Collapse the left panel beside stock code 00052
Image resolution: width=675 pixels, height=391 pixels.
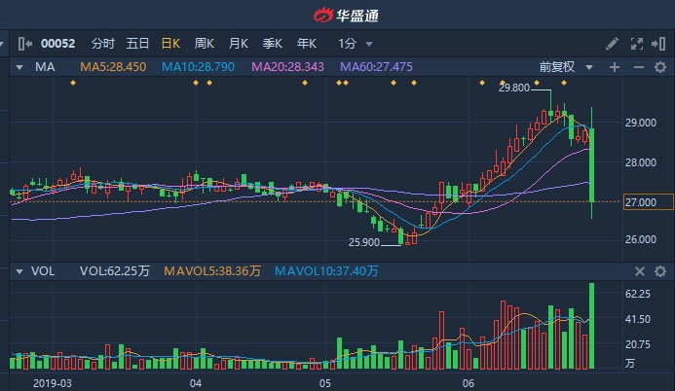pyautogui.click(x=25, y=44)
